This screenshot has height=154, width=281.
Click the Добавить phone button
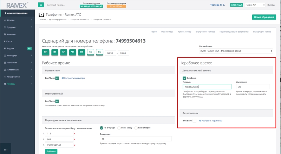tap(51, 152)
